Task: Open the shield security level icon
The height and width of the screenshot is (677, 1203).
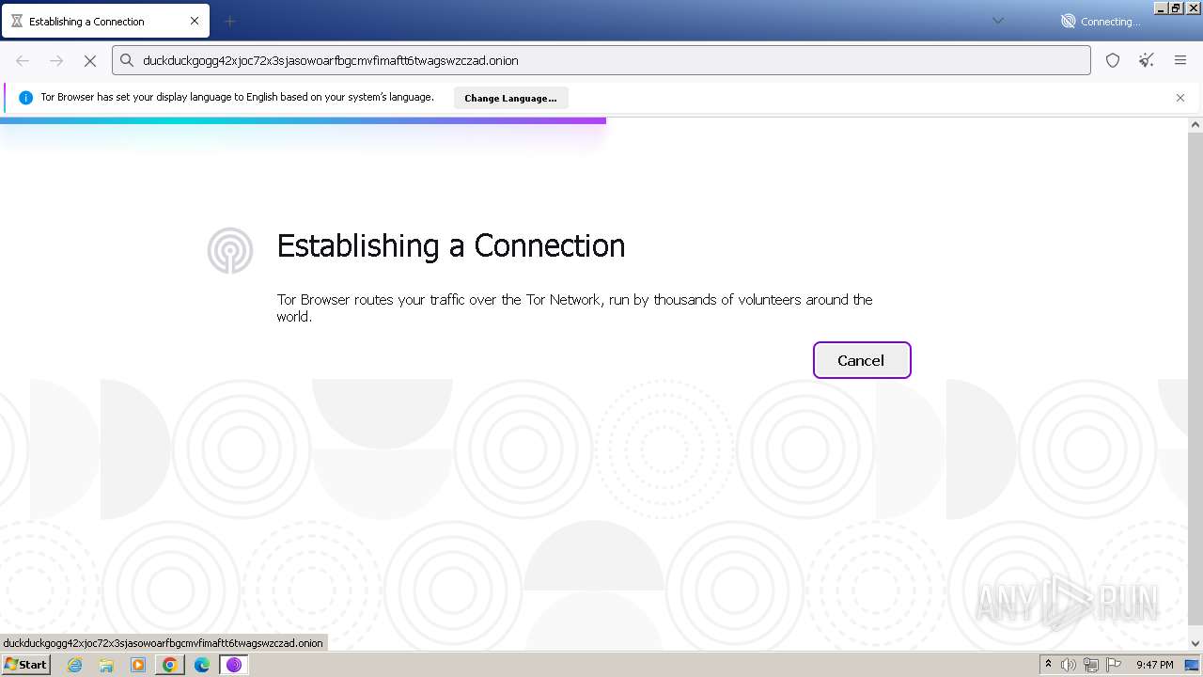Action: coord(1113,60)
